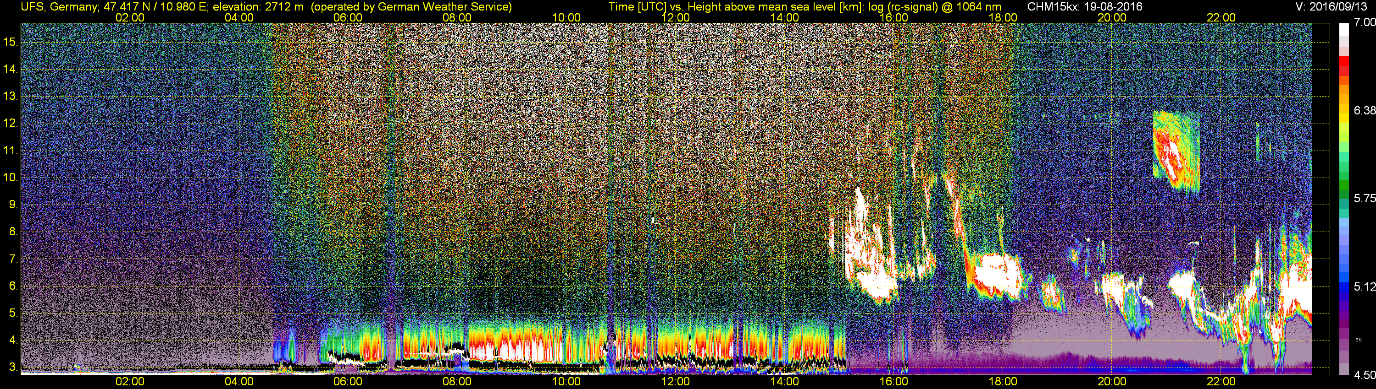
Task: Click the 4.50 color scale minimum
Action: pyautogui.click(x=1365, y=375)
